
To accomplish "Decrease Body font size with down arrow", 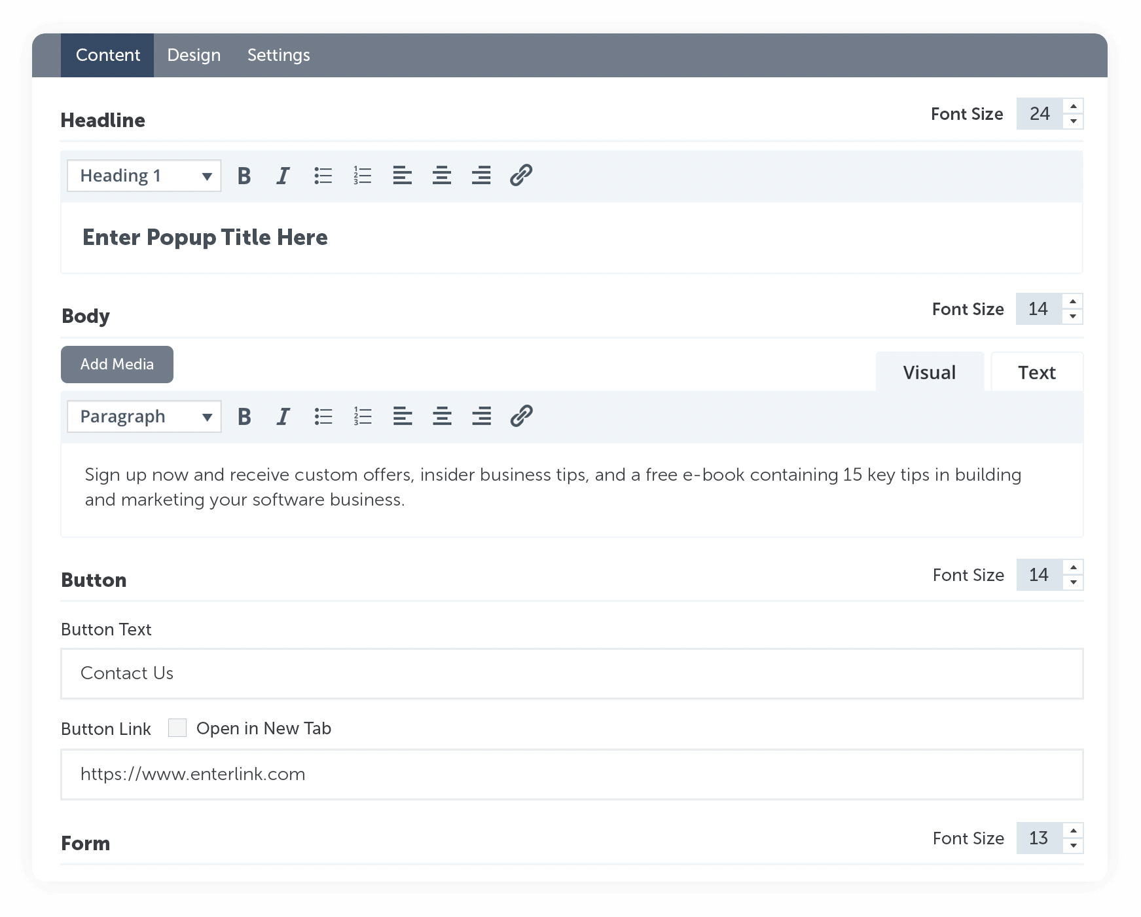I will coord(1073,316).
